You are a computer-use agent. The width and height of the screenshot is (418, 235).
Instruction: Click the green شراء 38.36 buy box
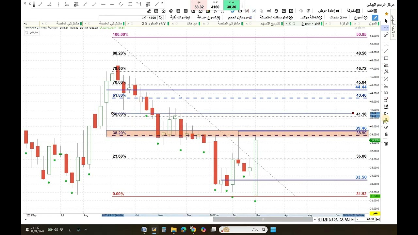point(231,5)
